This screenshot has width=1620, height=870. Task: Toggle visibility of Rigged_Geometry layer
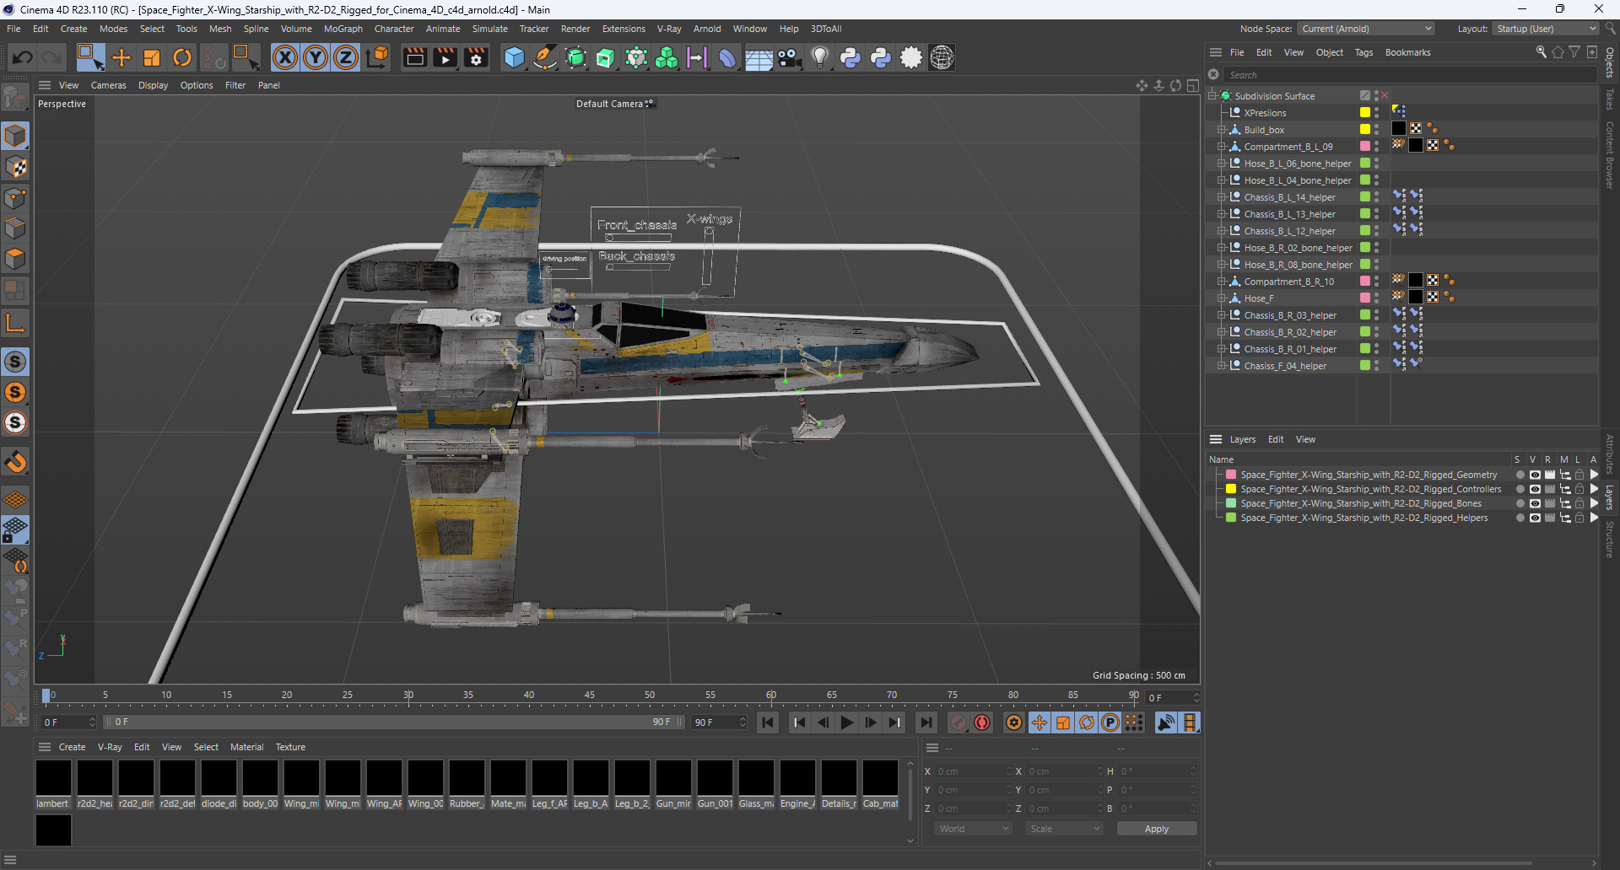(x=1535, y=475)
